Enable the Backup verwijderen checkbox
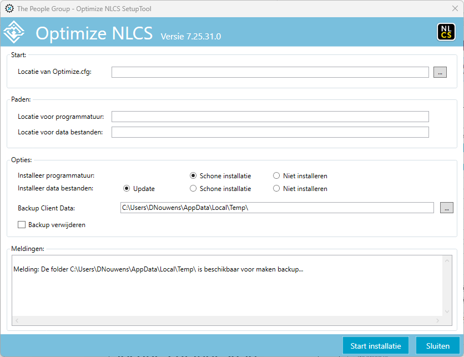 22,225
